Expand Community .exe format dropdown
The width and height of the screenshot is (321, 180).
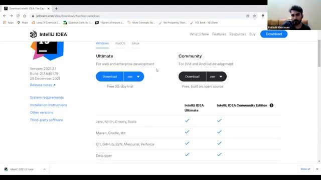tap(216, 76)
